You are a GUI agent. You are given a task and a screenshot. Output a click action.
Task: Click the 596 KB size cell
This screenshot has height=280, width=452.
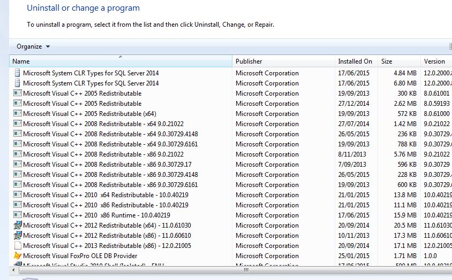pyautogui.click(x=407, y=165)
